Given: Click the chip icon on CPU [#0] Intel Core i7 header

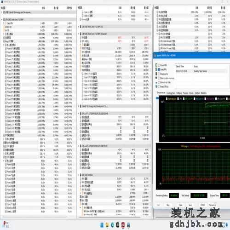Looking at the screenshot, I should (x=4, y=19).
